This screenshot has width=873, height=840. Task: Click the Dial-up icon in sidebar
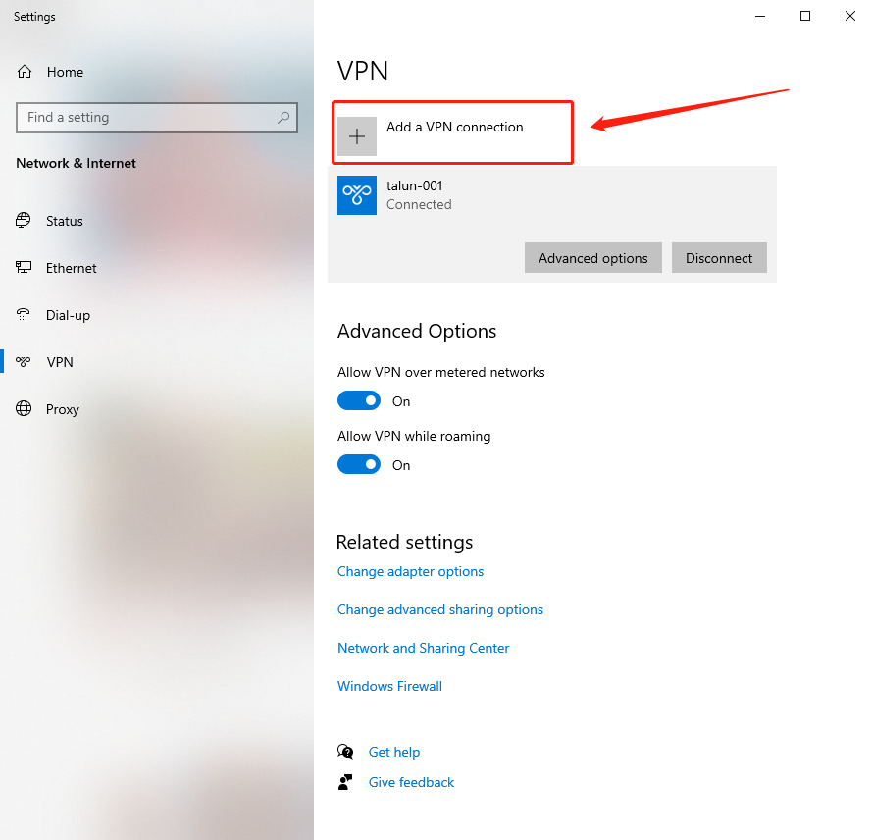point(24,315)
